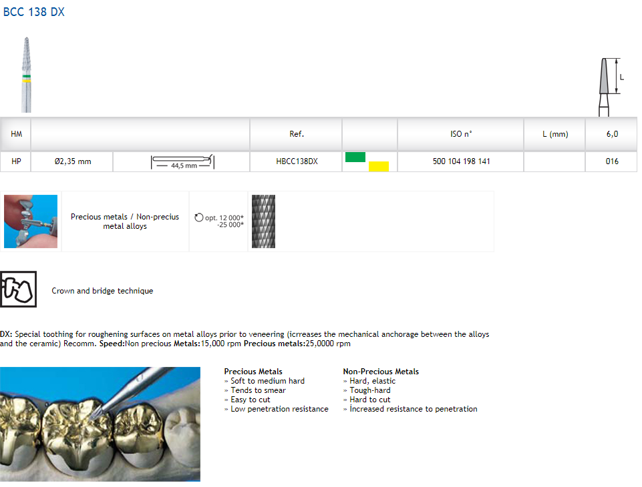The height and width of the screenshot is (487, 642).
Task: Select the green color band swatch
Action: (355, 157)
